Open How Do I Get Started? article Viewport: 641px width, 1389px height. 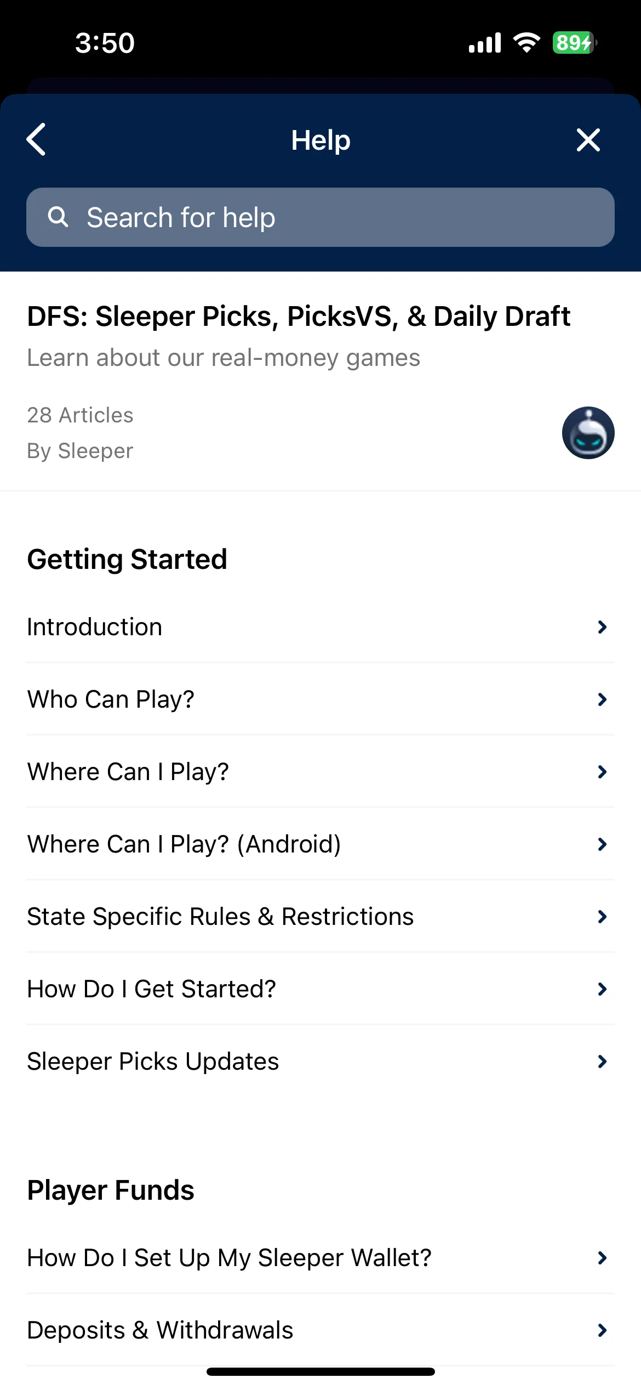321,989
